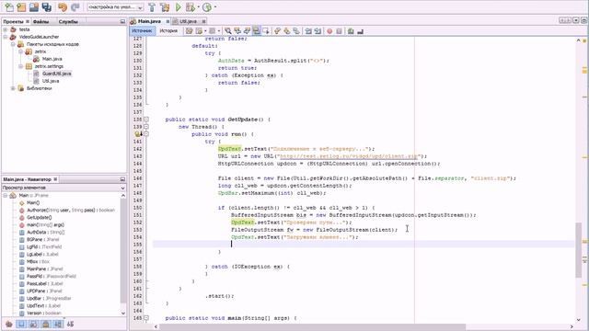Image resolution: width=589 pixels, height=331 pixels.
Task: Stop macro recording in the editor toolbar
Action: (x=339, y=31)
